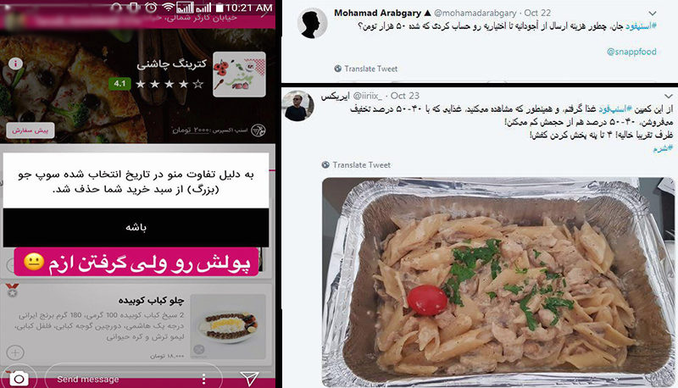The height and width of the screenshot is (388, 678).
Task: Expand Mohamad Arabgary tweet options chevron
Action: 653,14
